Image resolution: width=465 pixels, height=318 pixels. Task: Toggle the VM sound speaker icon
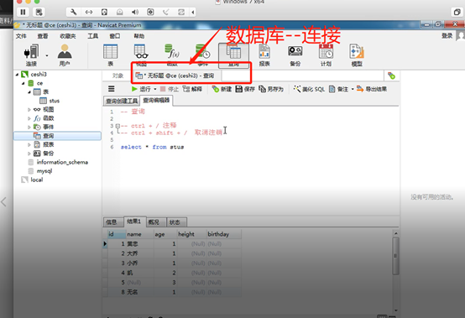(135, 12)
